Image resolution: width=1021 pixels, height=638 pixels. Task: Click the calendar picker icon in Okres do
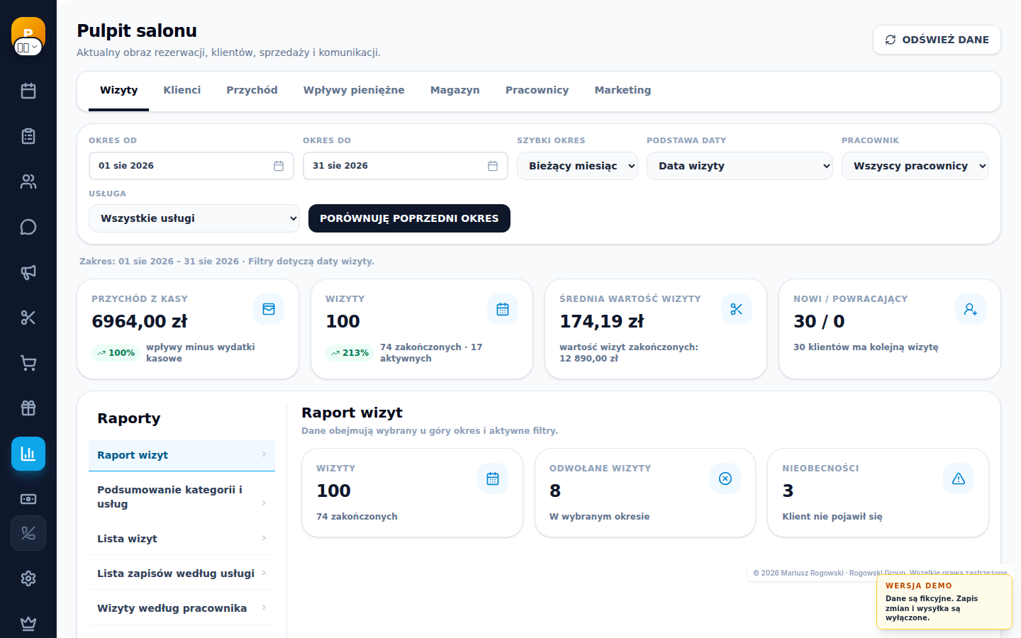coord(493,166)
